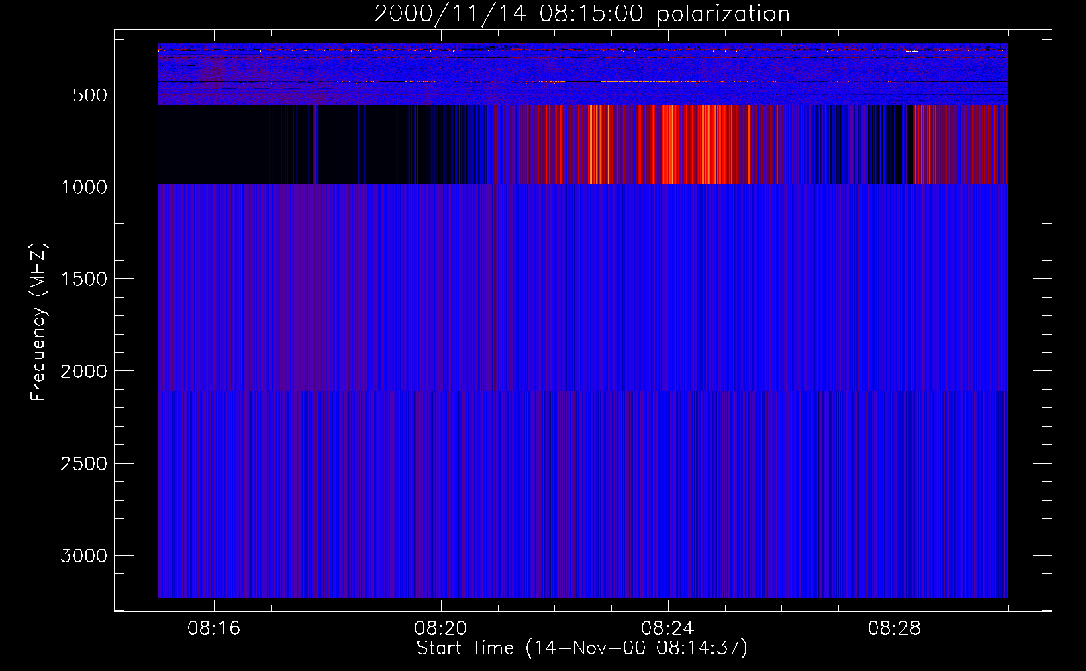Image resolution: width=1086 pixels, height=671 pixels.
Task: Click the 3000 frequency tick label
Action: point(84,556)
